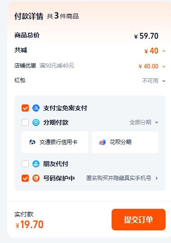Click the installment payment circular icon
The height and width of the screenshot is (243, 171).
point(36,122)
